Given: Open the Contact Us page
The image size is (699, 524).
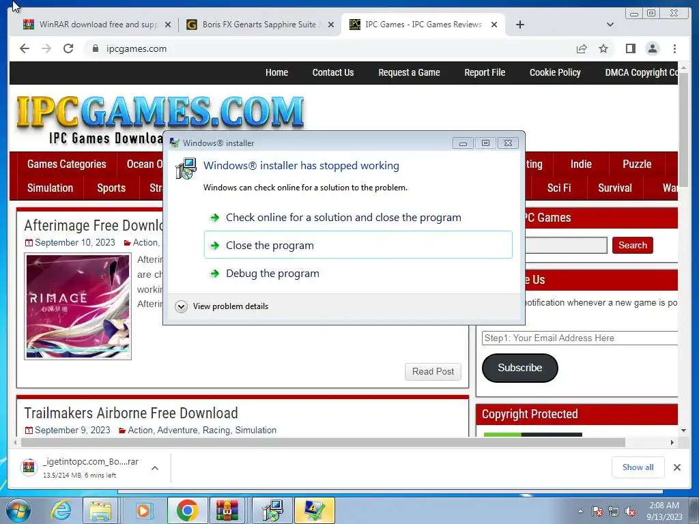Looking at the screenshot, I should click(x=333, y=72).
